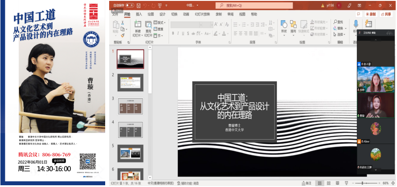This screenshot has height=187, width=397.
Task: Toggle Italic formatting
Action: pyautogui.click(x=178, y=33)
